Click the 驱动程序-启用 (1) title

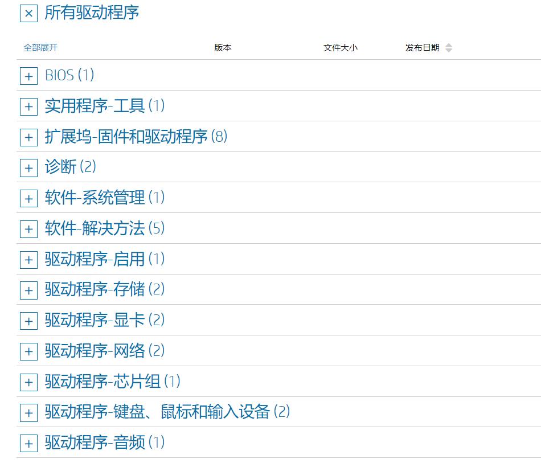coord(105,259)
